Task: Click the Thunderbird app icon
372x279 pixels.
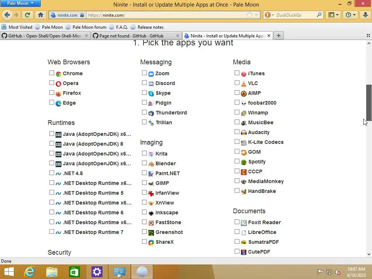Action: [151, 113]
